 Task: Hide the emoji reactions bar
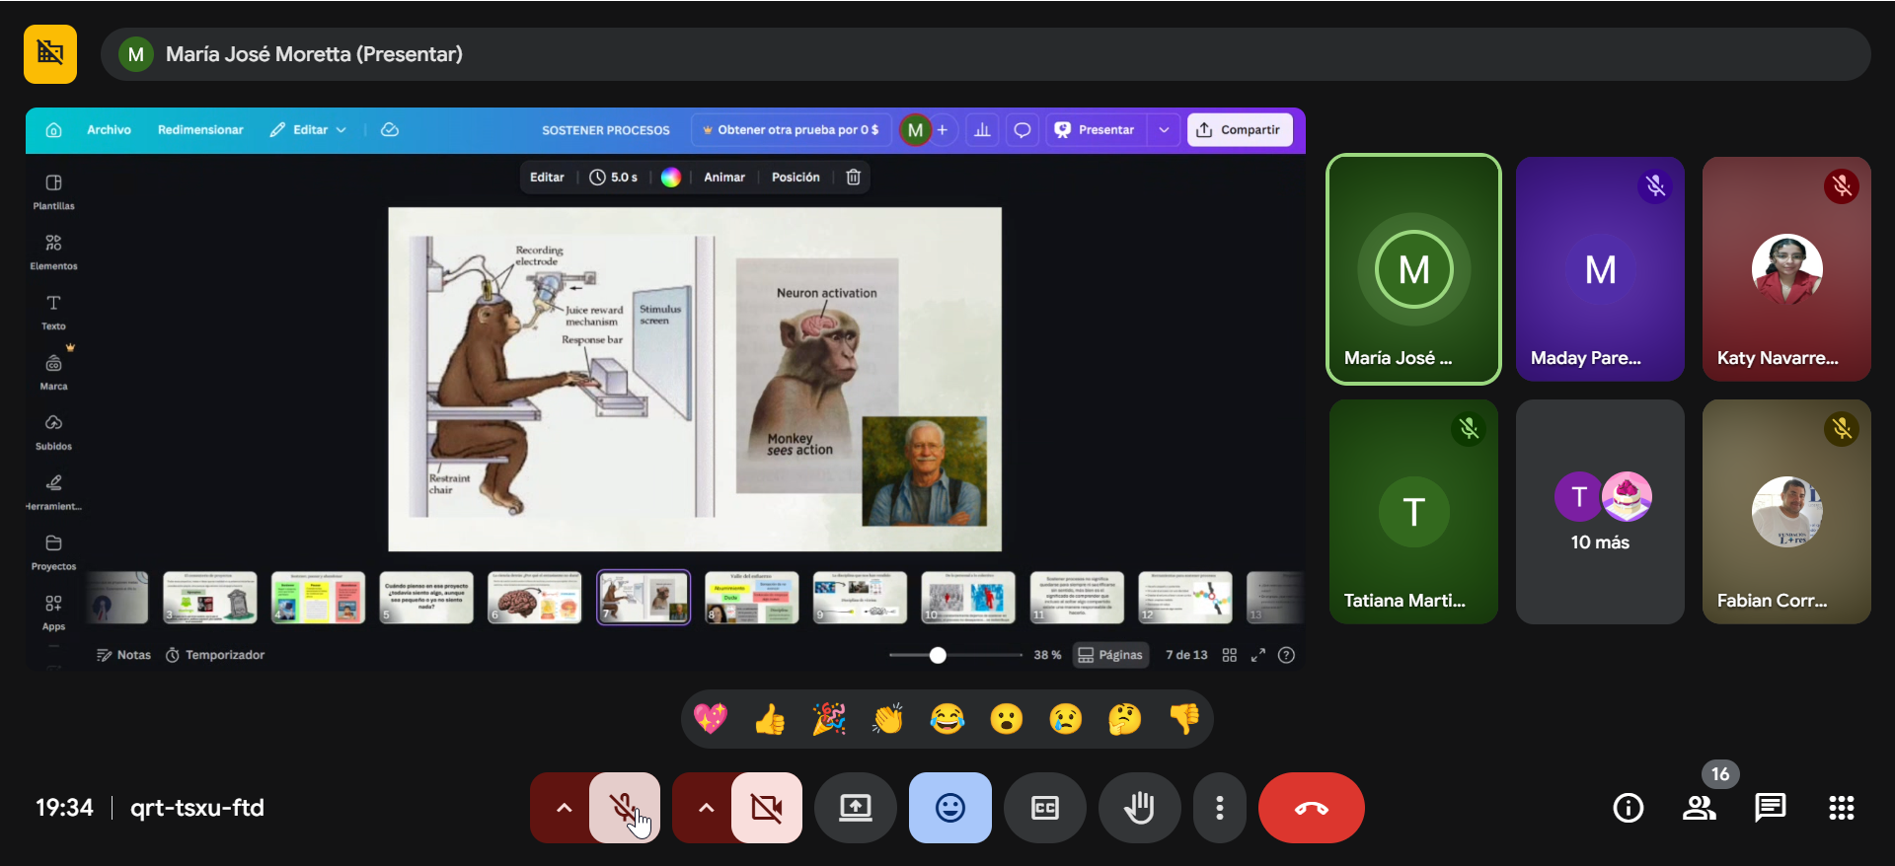[x=949, y=808]
